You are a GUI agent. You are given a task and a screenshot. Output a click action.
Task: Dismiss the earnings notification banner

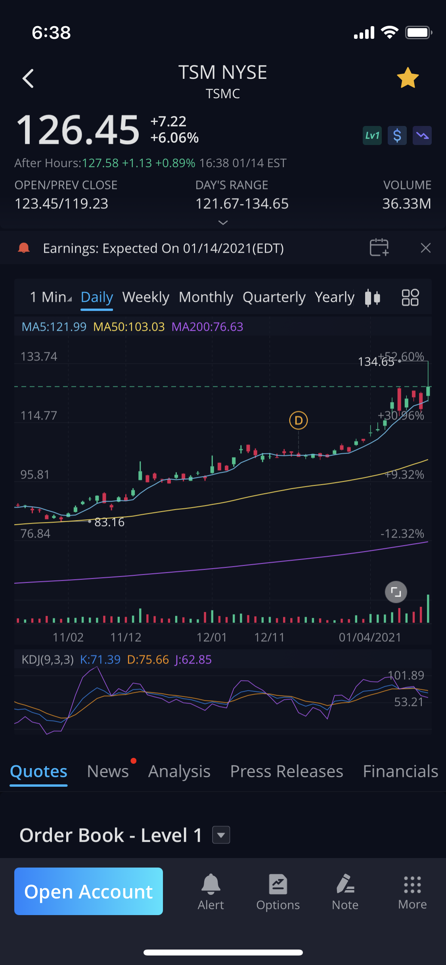[x=425, y=248]
